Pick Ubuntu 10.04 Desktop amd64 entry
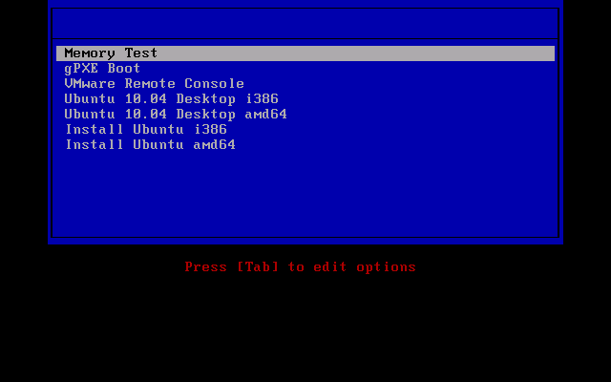 pos(176,115)
